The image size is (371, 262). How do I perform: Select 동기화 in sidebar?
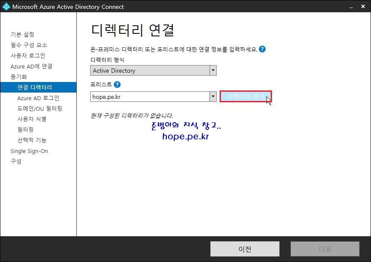(19, 76)
